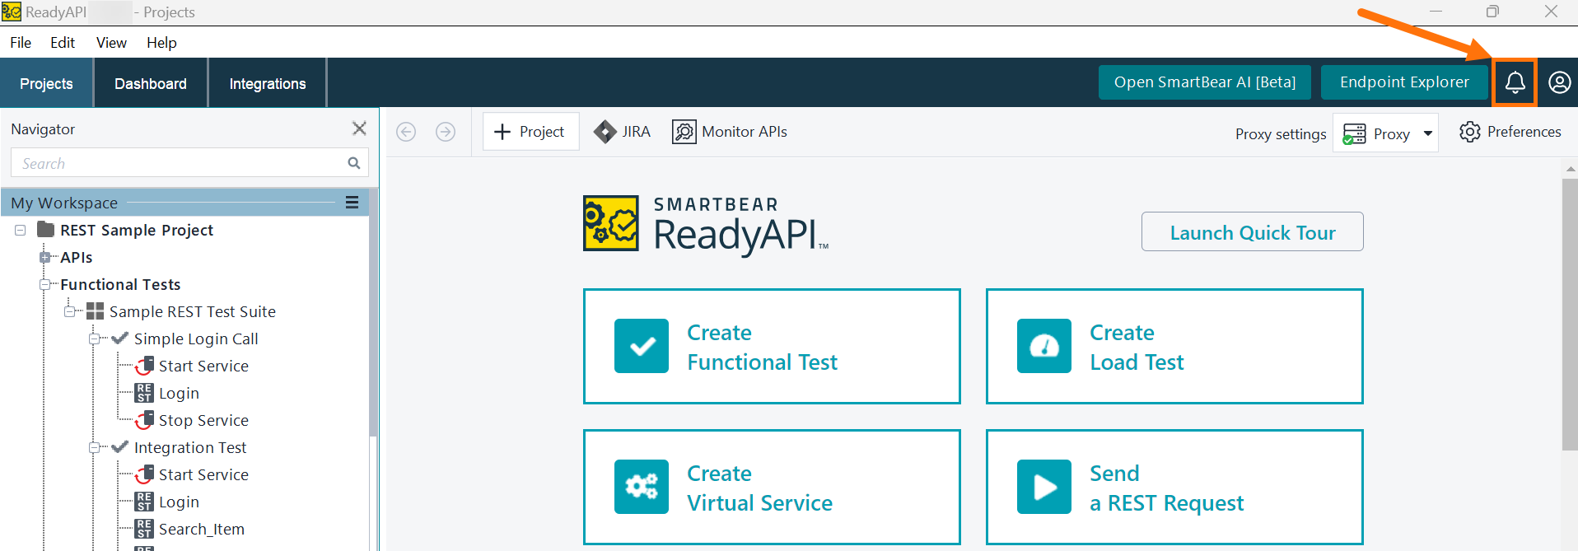Open the View menu

[x=111, y=43]
